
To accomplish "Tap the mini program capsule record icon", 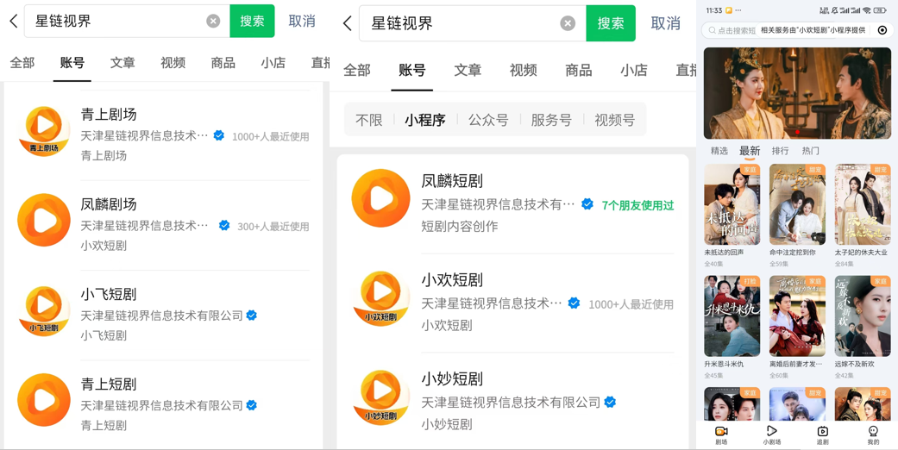I will coord(882,30).
